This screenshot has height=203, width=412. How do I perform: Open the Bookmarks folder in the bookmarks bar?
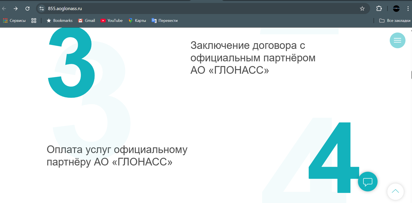60,21
